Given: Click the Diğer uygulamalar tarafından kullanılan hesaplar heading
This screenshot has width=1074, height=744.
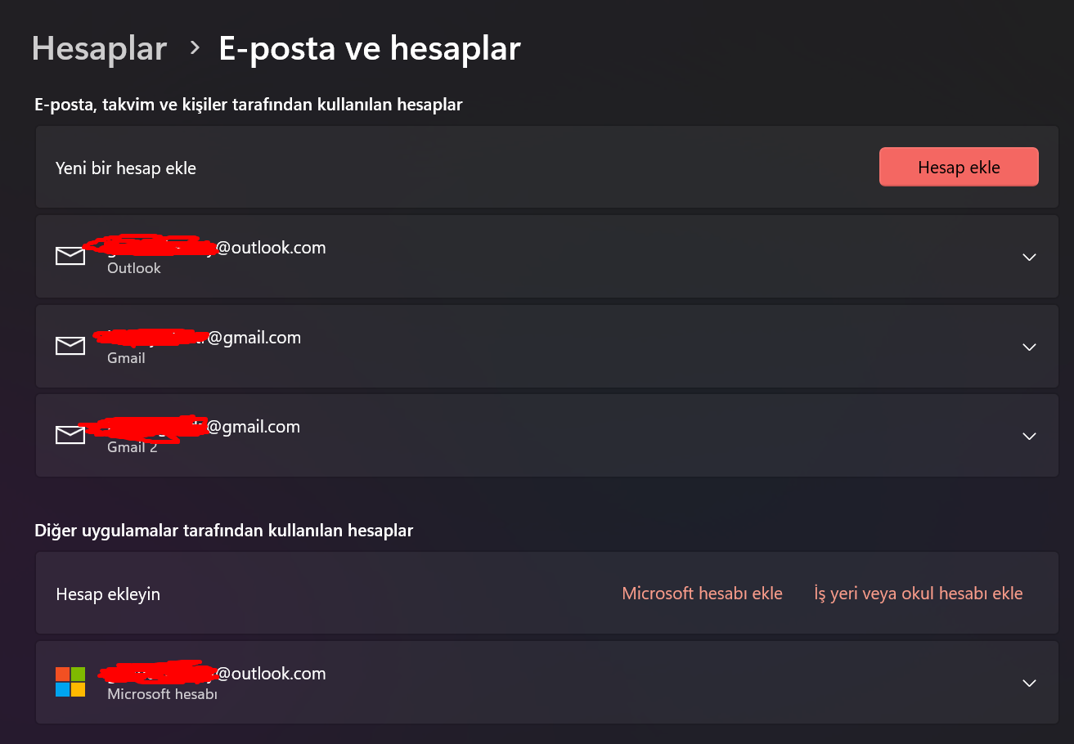Looking at the screenshot, I should click(224, 531).
